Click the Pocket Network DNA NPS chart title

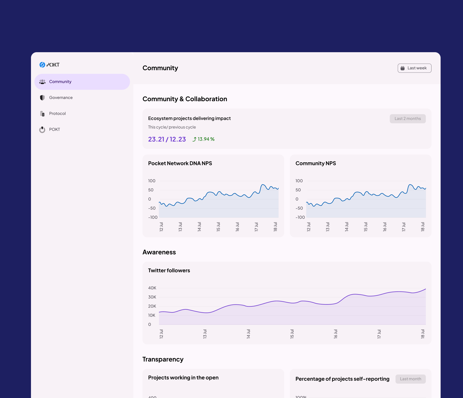click(180, 163)
